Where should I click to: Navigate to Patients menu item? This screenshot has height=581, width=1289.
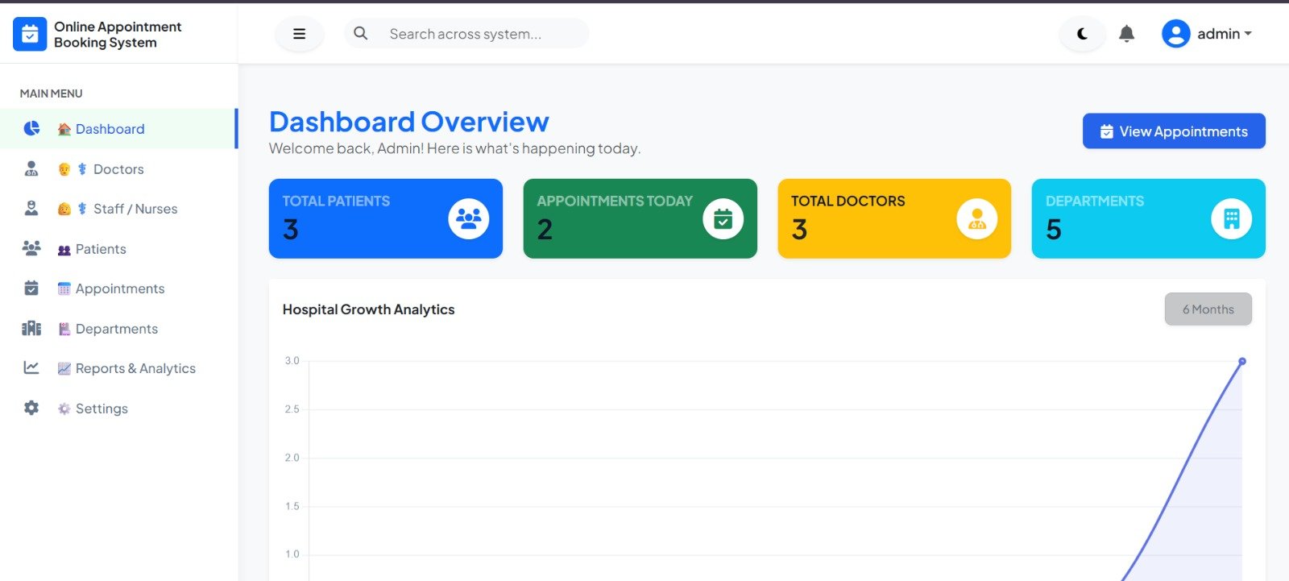[x=118, y=249]
